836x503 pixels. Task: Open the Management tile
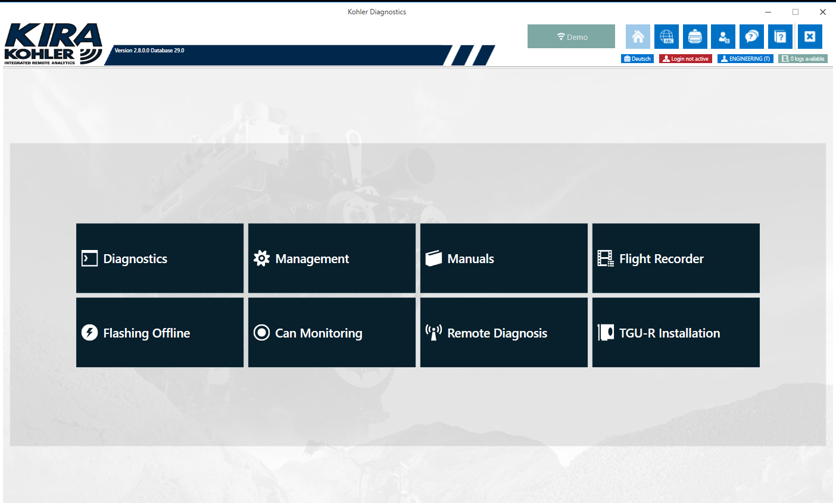click(332, 258)
